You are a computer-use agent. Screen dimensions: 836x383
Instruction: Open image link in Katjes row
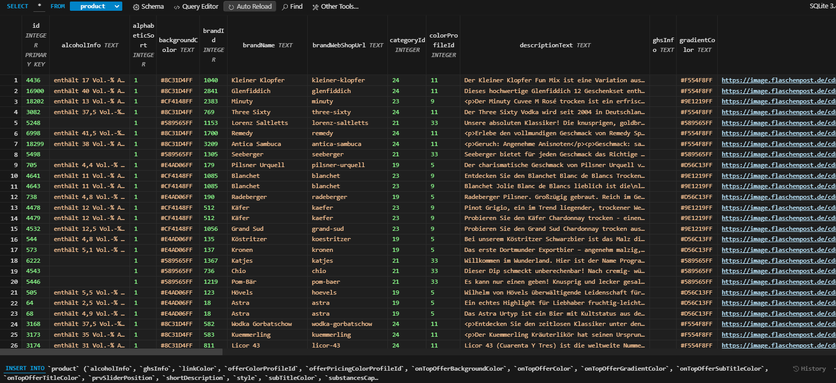point(778,261)
